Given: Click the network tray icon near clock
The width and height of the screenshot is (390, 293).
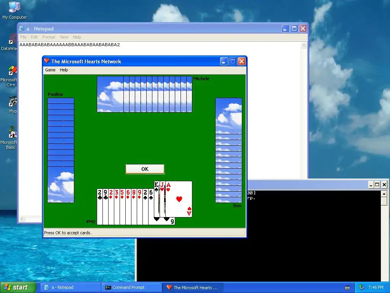Looking at the screenshot, I should point(362,288).
